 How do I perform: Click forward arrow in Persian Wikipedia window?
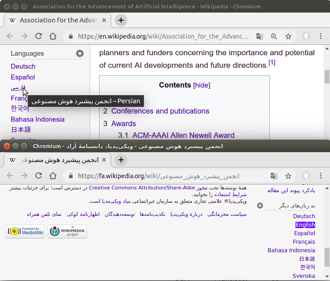[24, 176]
